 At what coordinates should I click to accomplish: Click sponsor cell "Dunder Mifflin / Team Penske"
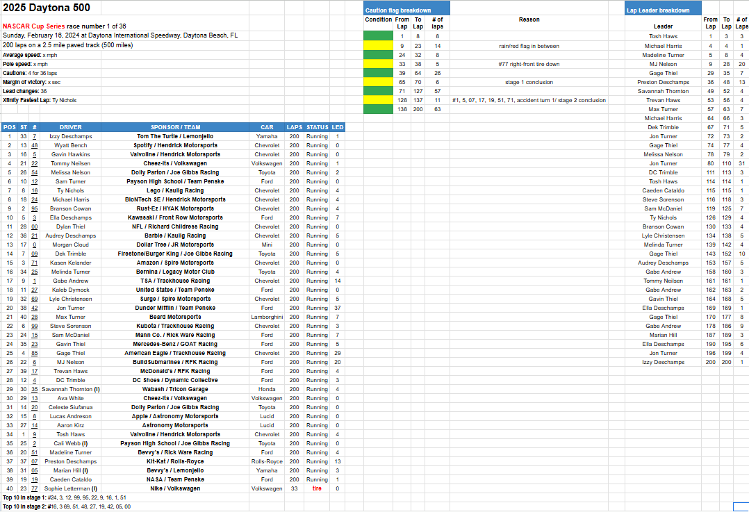click(175, 308)
